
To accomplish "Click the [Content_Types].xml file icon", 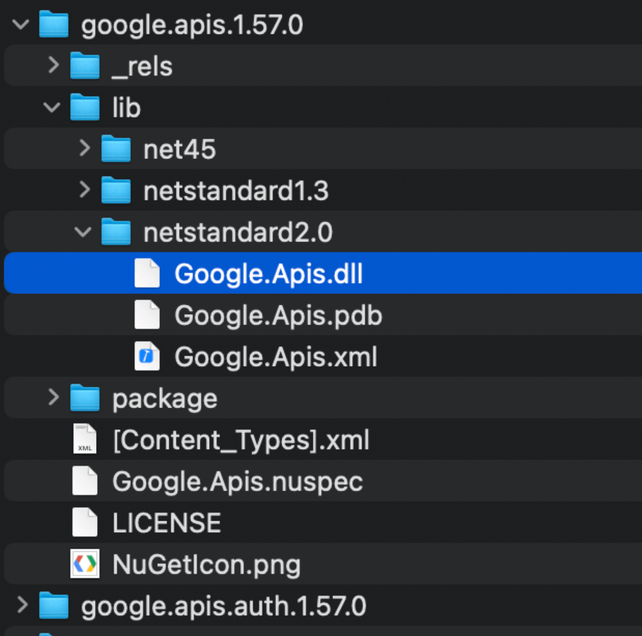I will click(85, 439).
